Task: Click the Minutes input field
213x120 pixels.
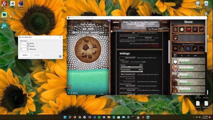Action: [23, 43]
